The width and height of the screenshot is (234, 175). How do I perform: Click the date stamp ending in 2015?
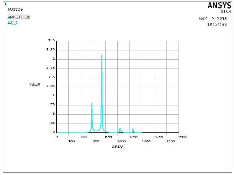coord(213,19)
